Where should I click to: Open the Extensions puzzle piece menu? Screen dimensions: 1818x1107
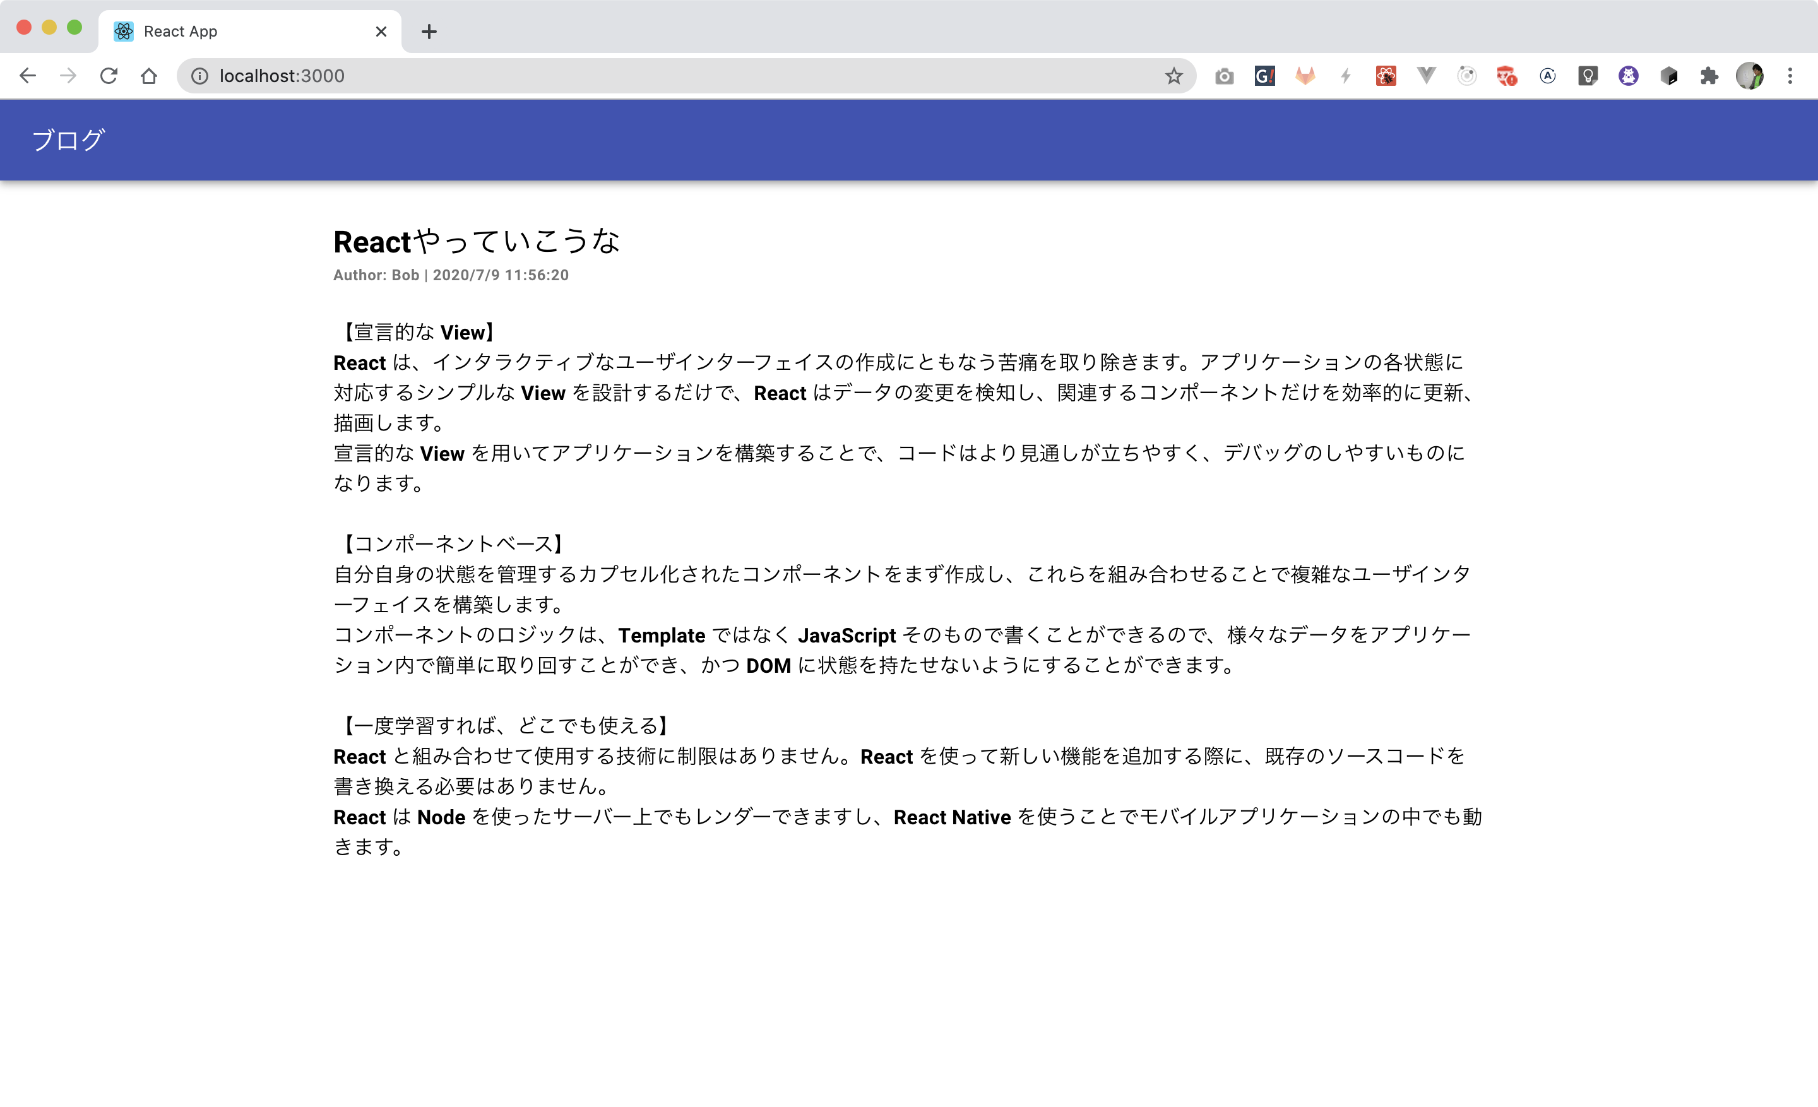1709,76
